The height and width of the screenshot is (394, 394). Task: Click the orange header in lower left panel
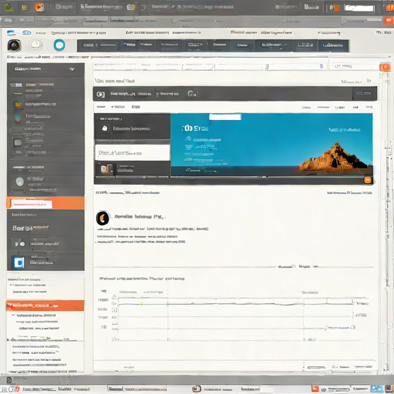click(x=45, y=306)
